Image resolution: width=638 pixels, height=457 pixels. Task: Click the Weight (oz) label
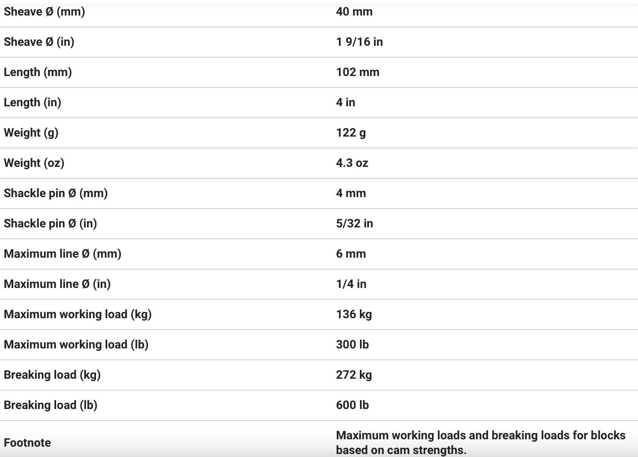pyautogui.click(x=34, y=163)
